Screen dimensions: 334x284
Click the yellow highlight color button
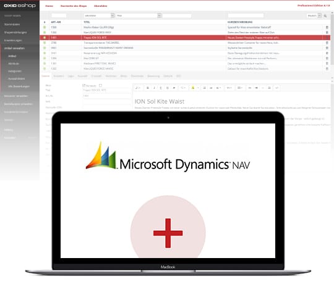pyautogui.click(x=193, y=88)
